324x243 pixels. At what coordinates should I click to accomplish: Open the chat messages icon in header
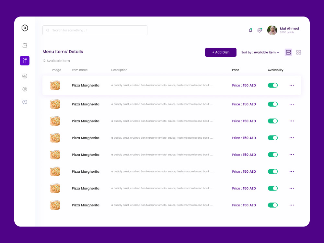(x=260, y=30)
